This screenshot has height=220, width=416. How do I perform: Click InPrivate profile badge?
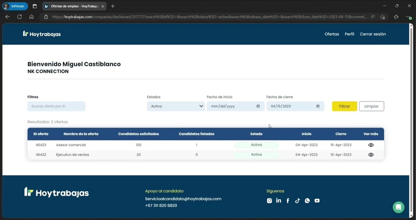[15, 6]
